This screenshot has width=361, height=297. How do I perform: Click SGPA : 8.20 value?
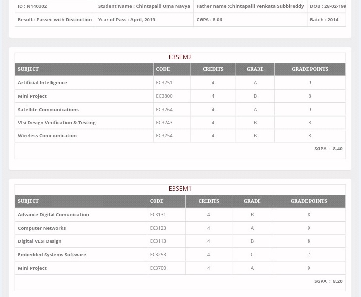tap(328, 281)
